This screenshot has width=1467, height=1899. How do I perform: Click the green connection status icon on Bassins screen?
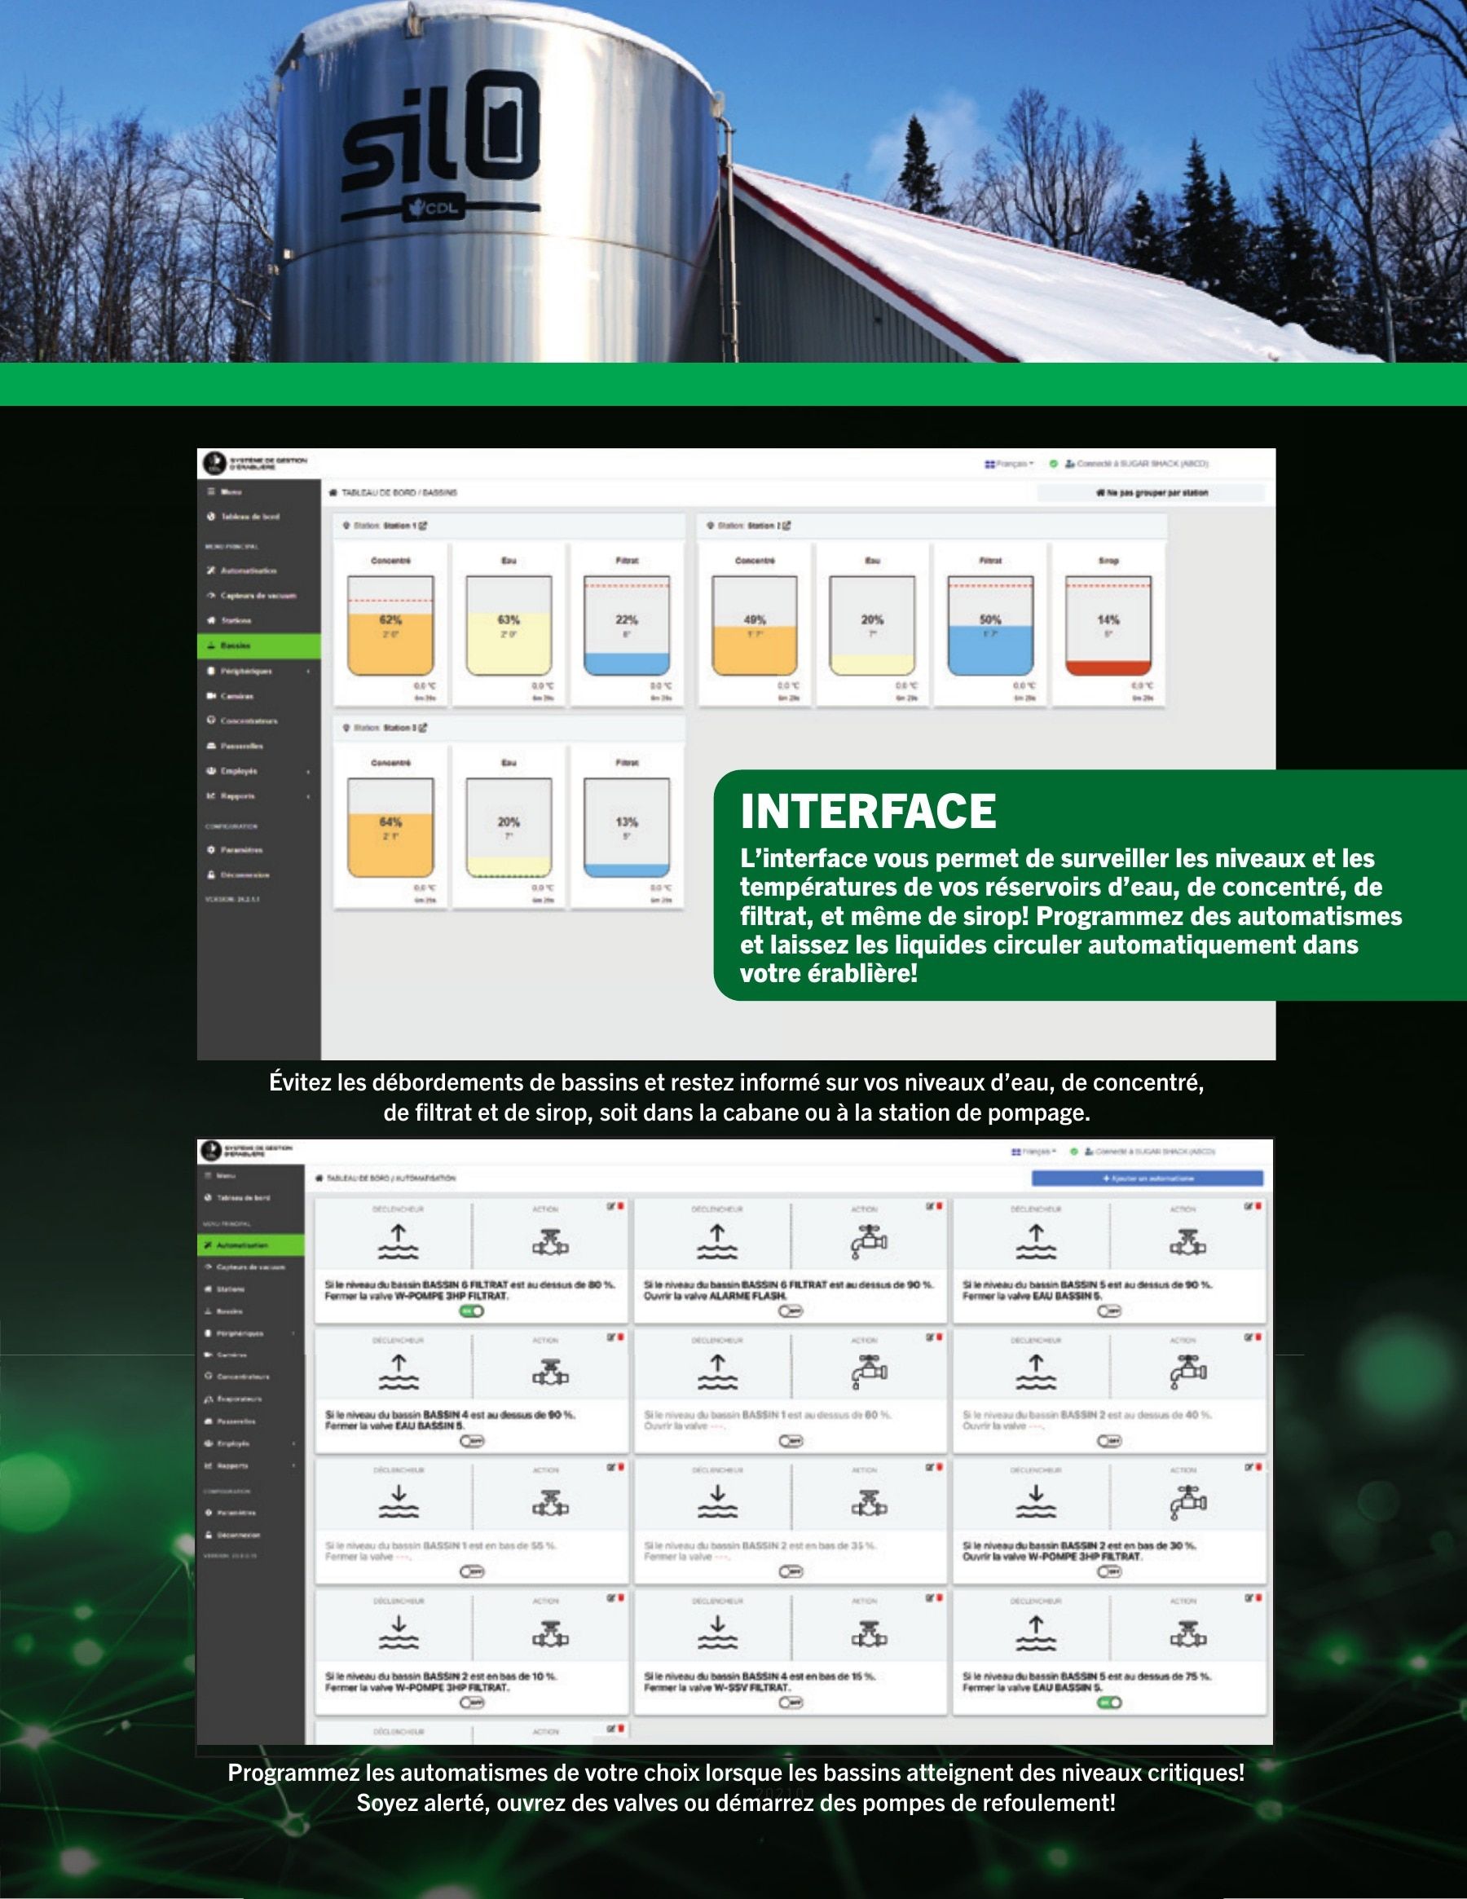[x=1053, y=464]
